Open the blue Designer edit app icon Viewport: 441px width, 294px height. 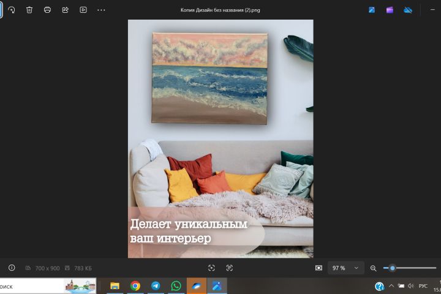pos(372,10)
